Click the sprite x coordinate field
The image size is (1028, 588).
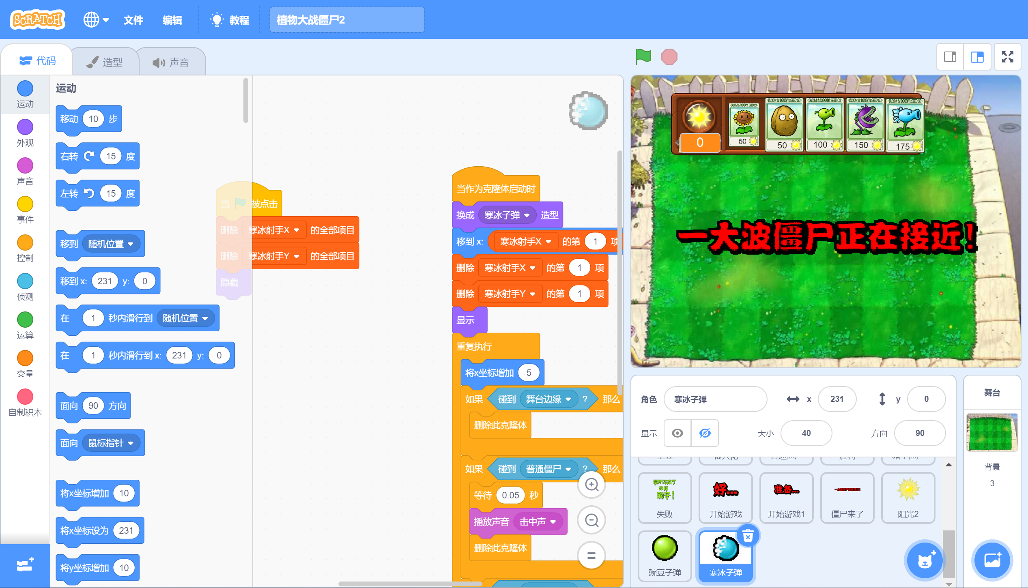pos(837,399)
